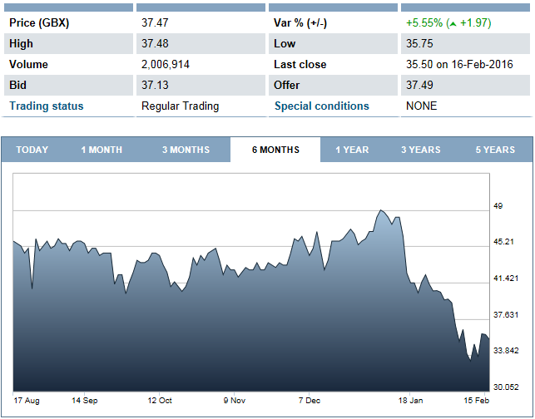Open the 3 MONTHS chart view
535x419 pixels.
(186, 150)
